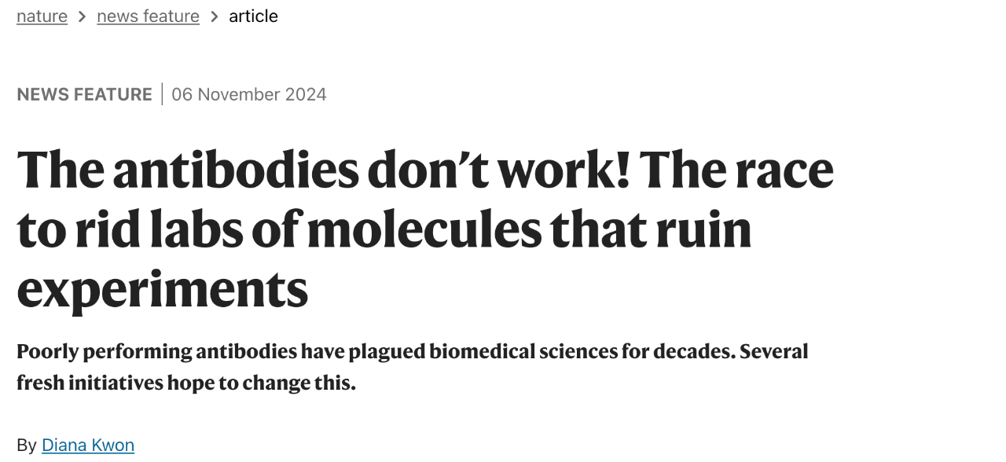Click the chevron after "nature" breadcrumb
1006x462 pixels.
tap(82, 16)
